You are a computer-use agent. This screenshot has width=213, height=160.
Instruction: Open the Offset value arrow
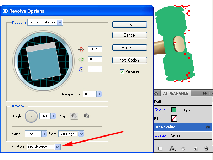pyautogui.click(x=44, y=134)
